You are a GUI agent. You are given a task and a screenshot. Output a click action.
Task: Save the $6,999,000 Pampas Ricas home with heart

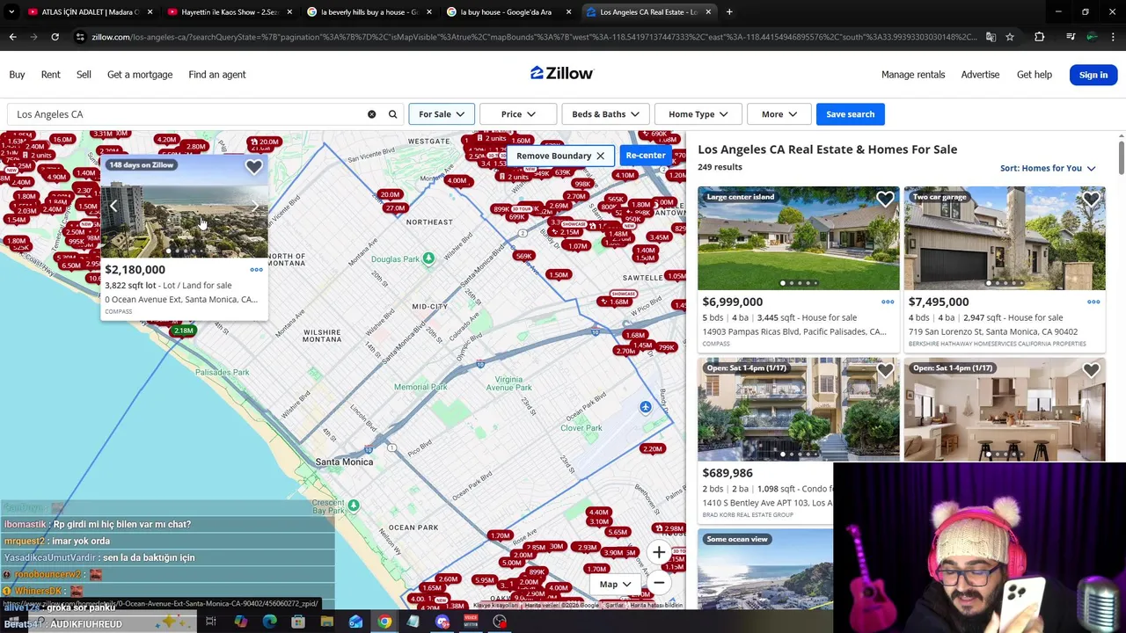coord(885,200)
